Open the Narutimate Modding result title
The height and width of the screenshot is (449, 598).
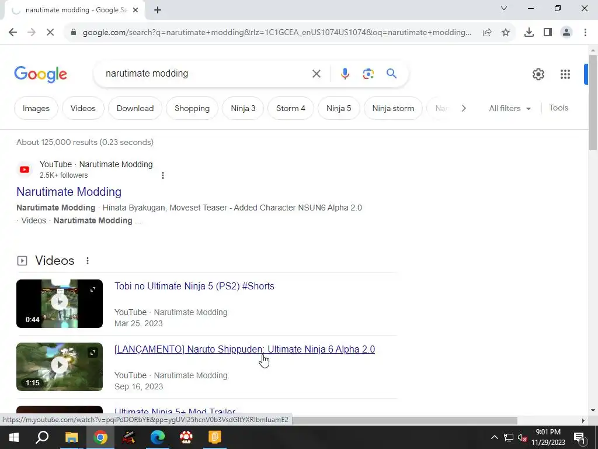tap(69, 192)
